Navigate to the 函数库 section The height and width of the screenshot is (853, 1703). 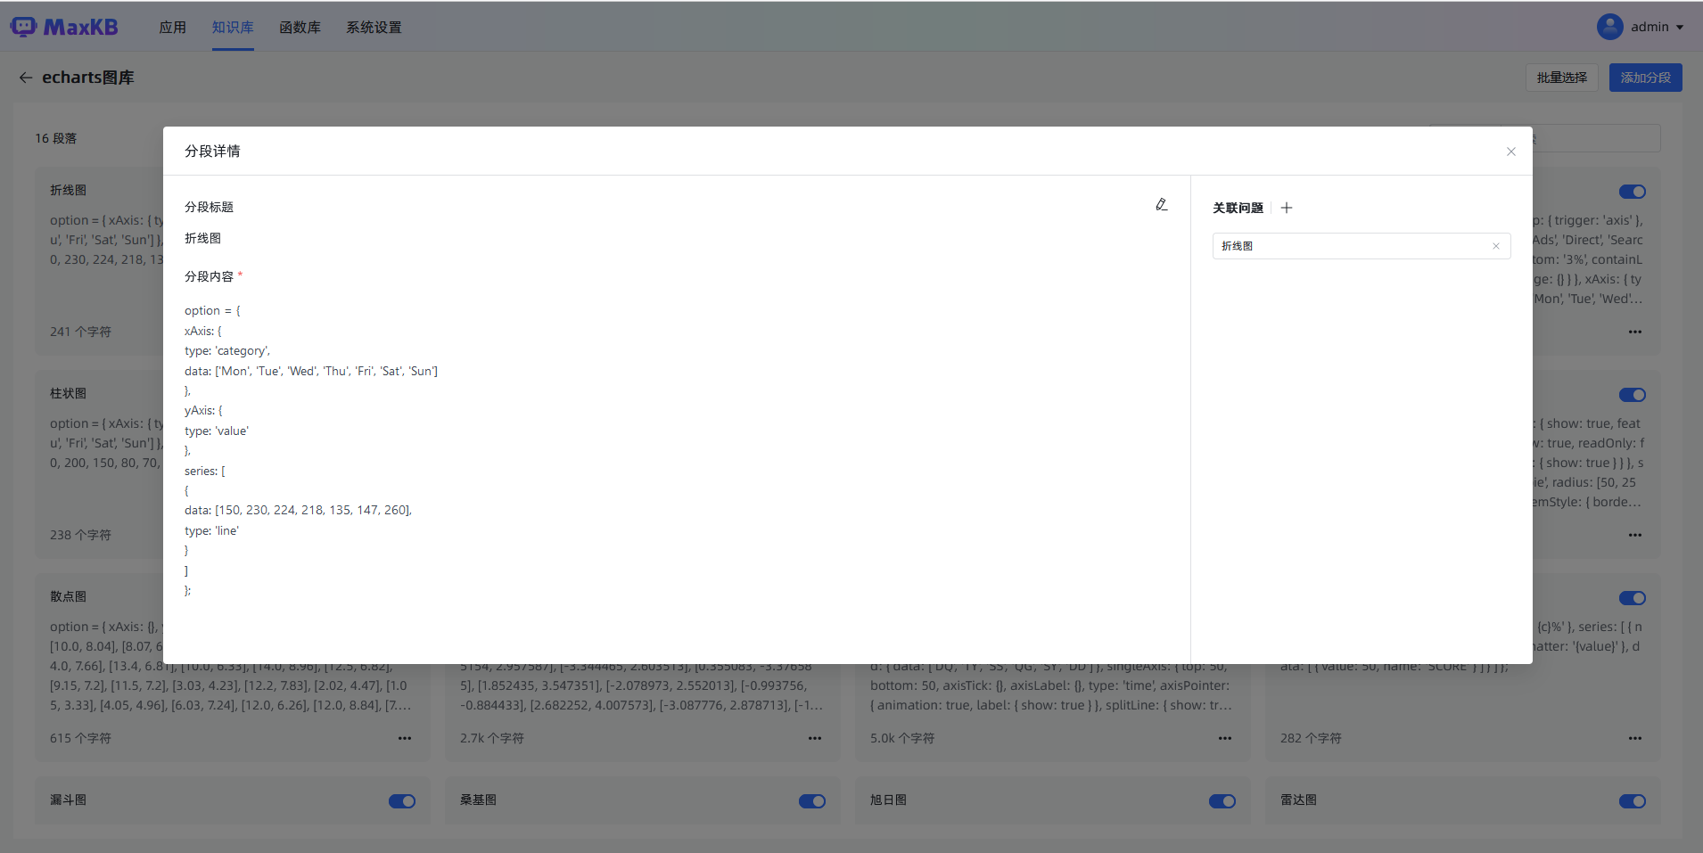300,27
